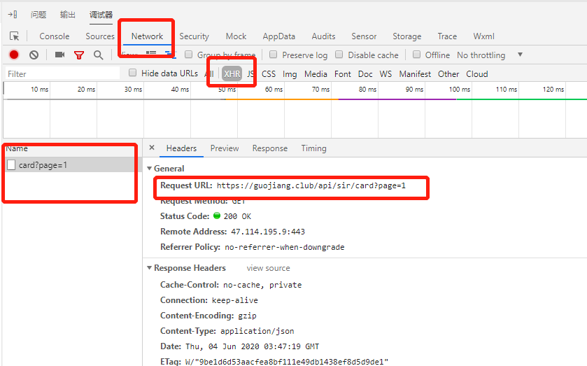This screenshot has width=587, height=366.
Task: Filter requests by WS type
Action: coord(386,73)
